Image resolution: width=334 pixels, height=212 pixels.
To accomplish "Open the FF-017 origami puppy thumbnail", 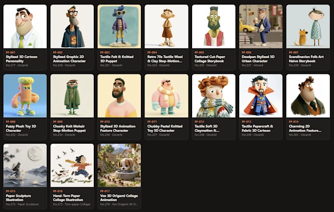I will click(119, 165).
